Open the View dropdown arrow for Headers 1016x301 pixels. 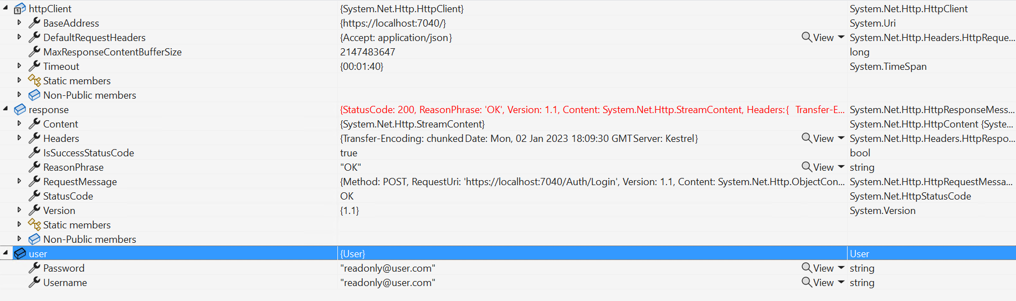click(x=841, y=138)
